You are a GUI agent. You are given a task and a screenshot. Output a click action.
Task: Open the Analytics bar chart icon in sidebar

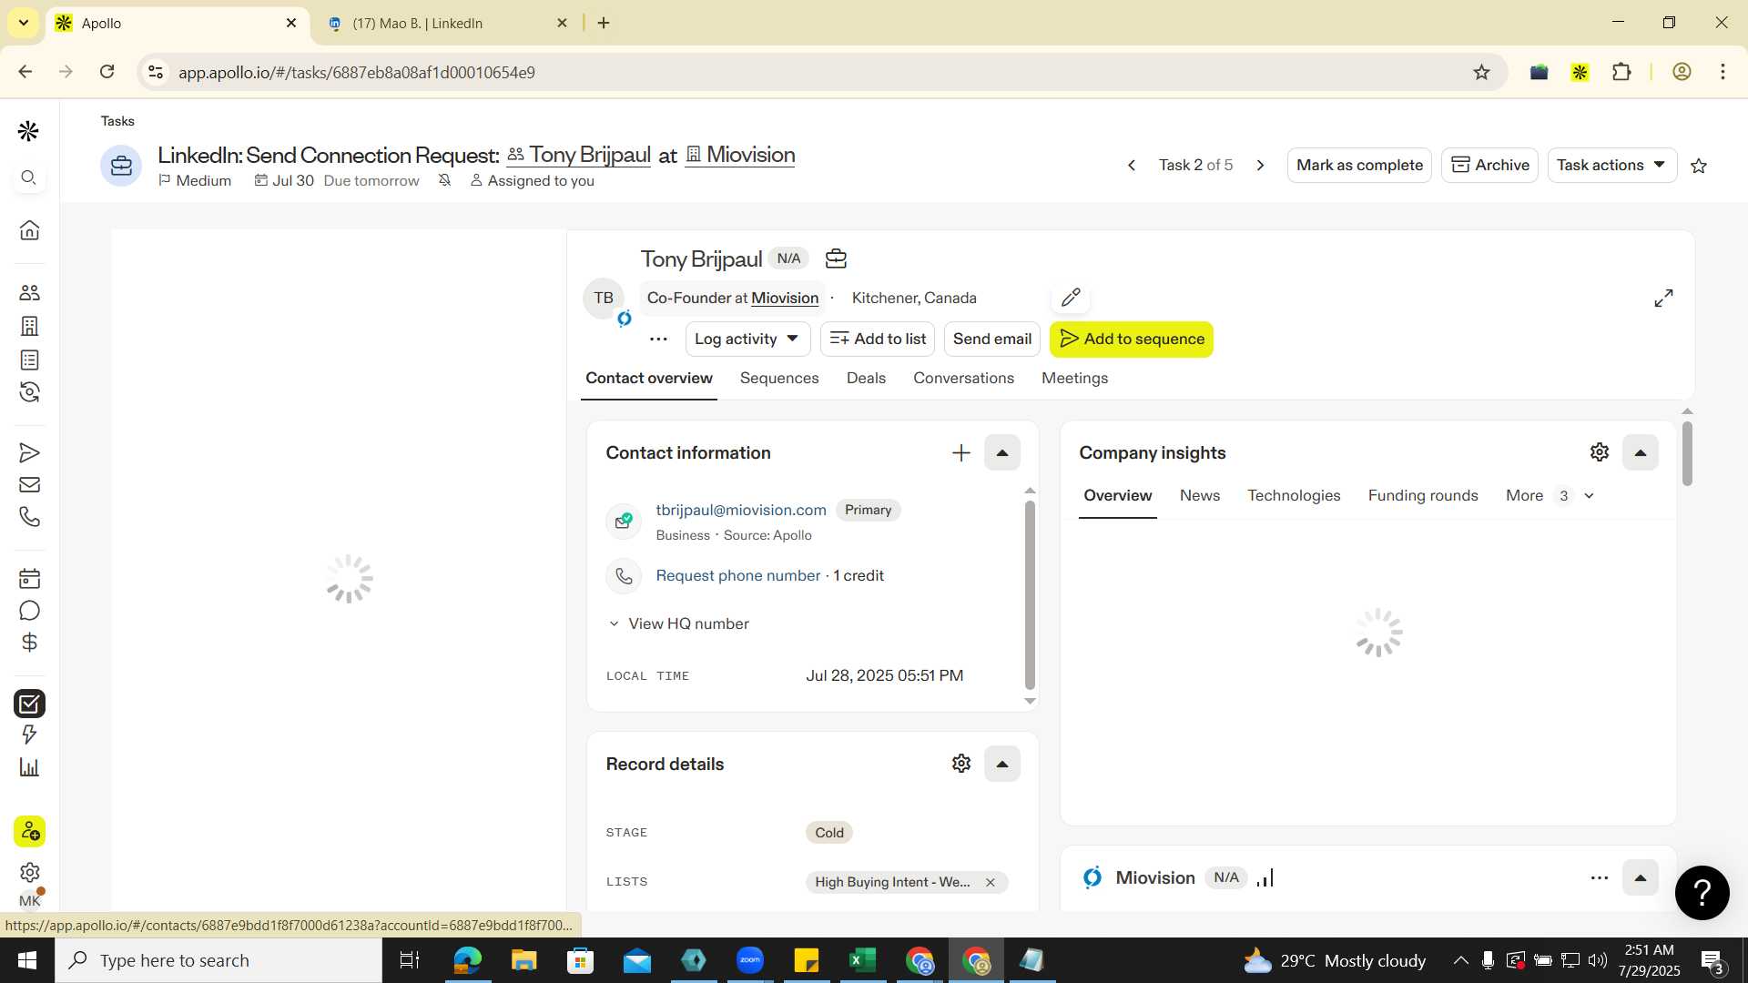pos(29,767)
